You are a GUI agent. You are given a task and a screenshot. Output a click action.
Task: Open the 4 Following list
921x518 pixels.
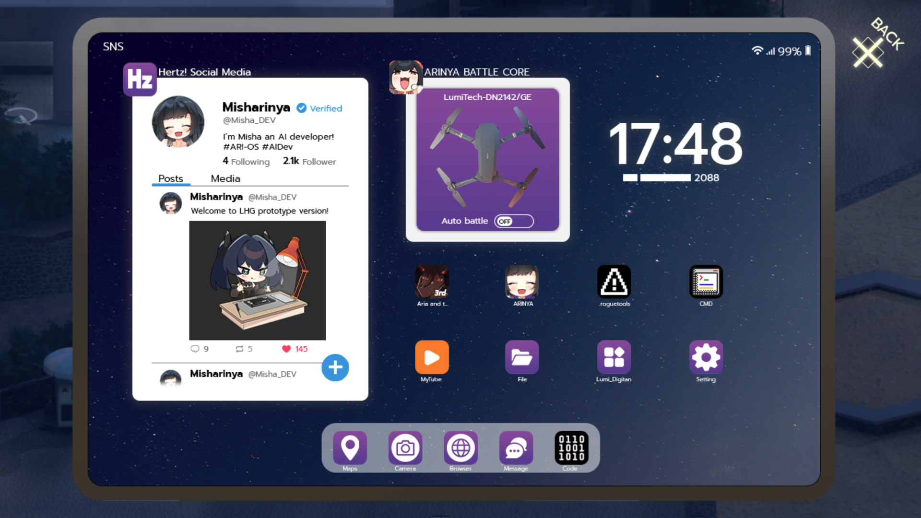pyautogui.click(x=246, y=162)
